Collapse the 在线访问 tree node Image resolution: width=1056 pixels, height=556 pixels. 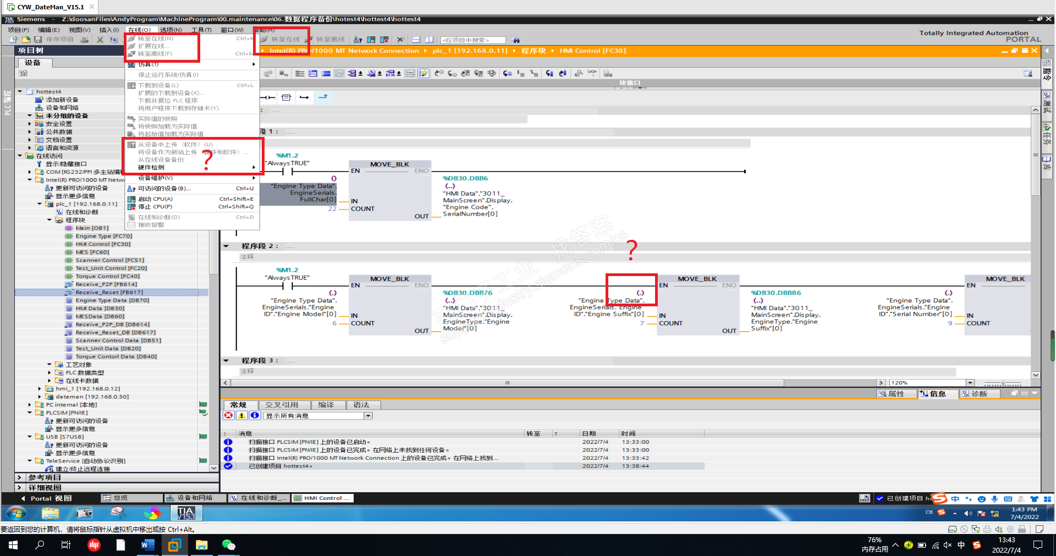(x=20, y=156)
